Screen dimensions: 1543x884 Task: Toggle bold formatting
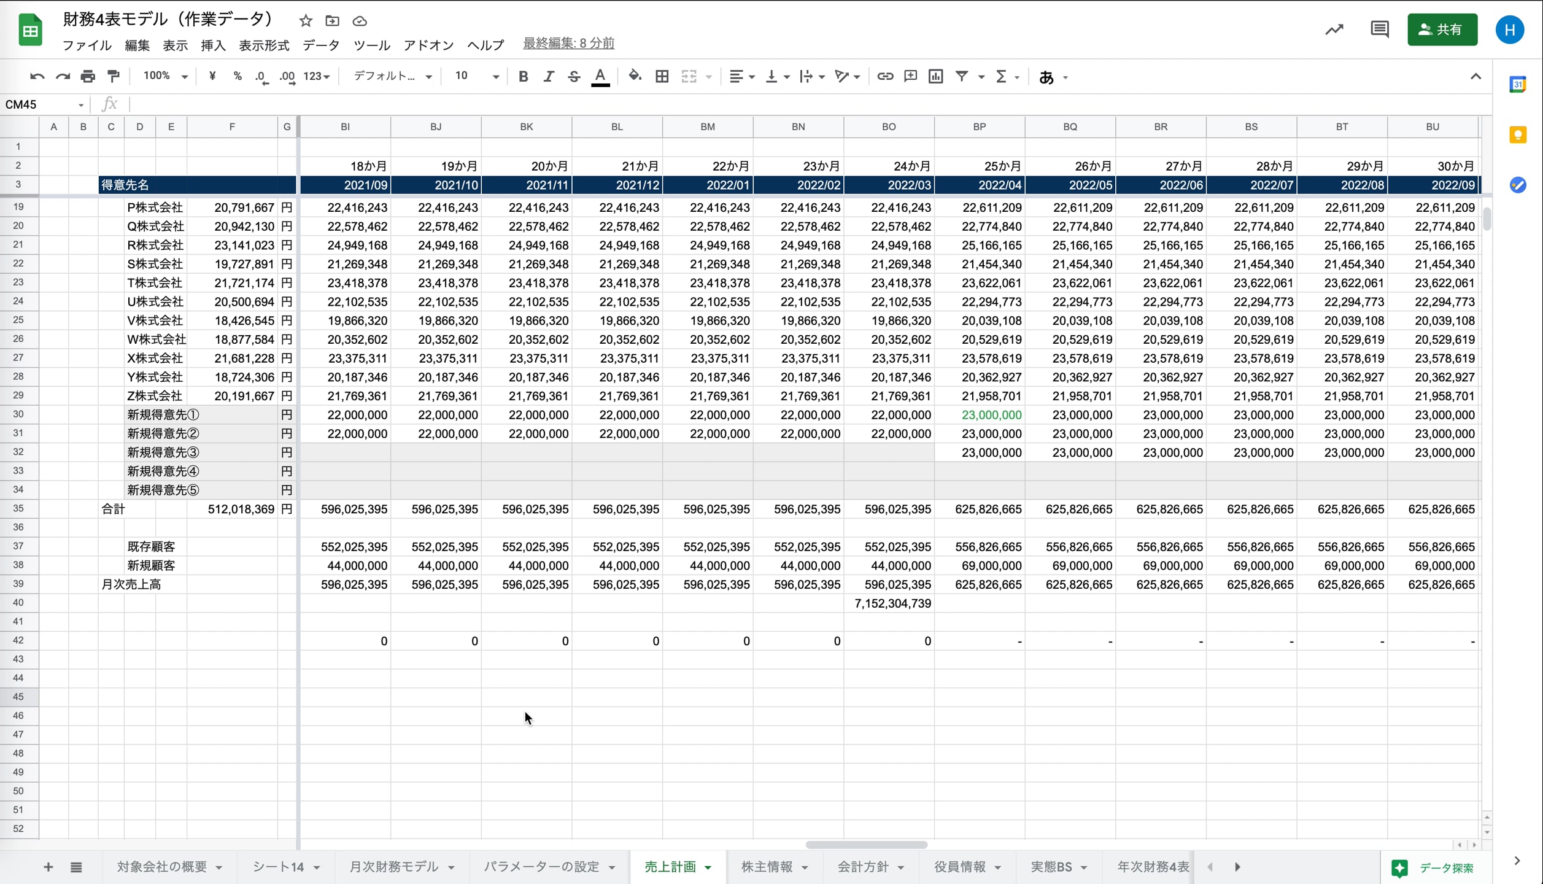pos(523,76)
